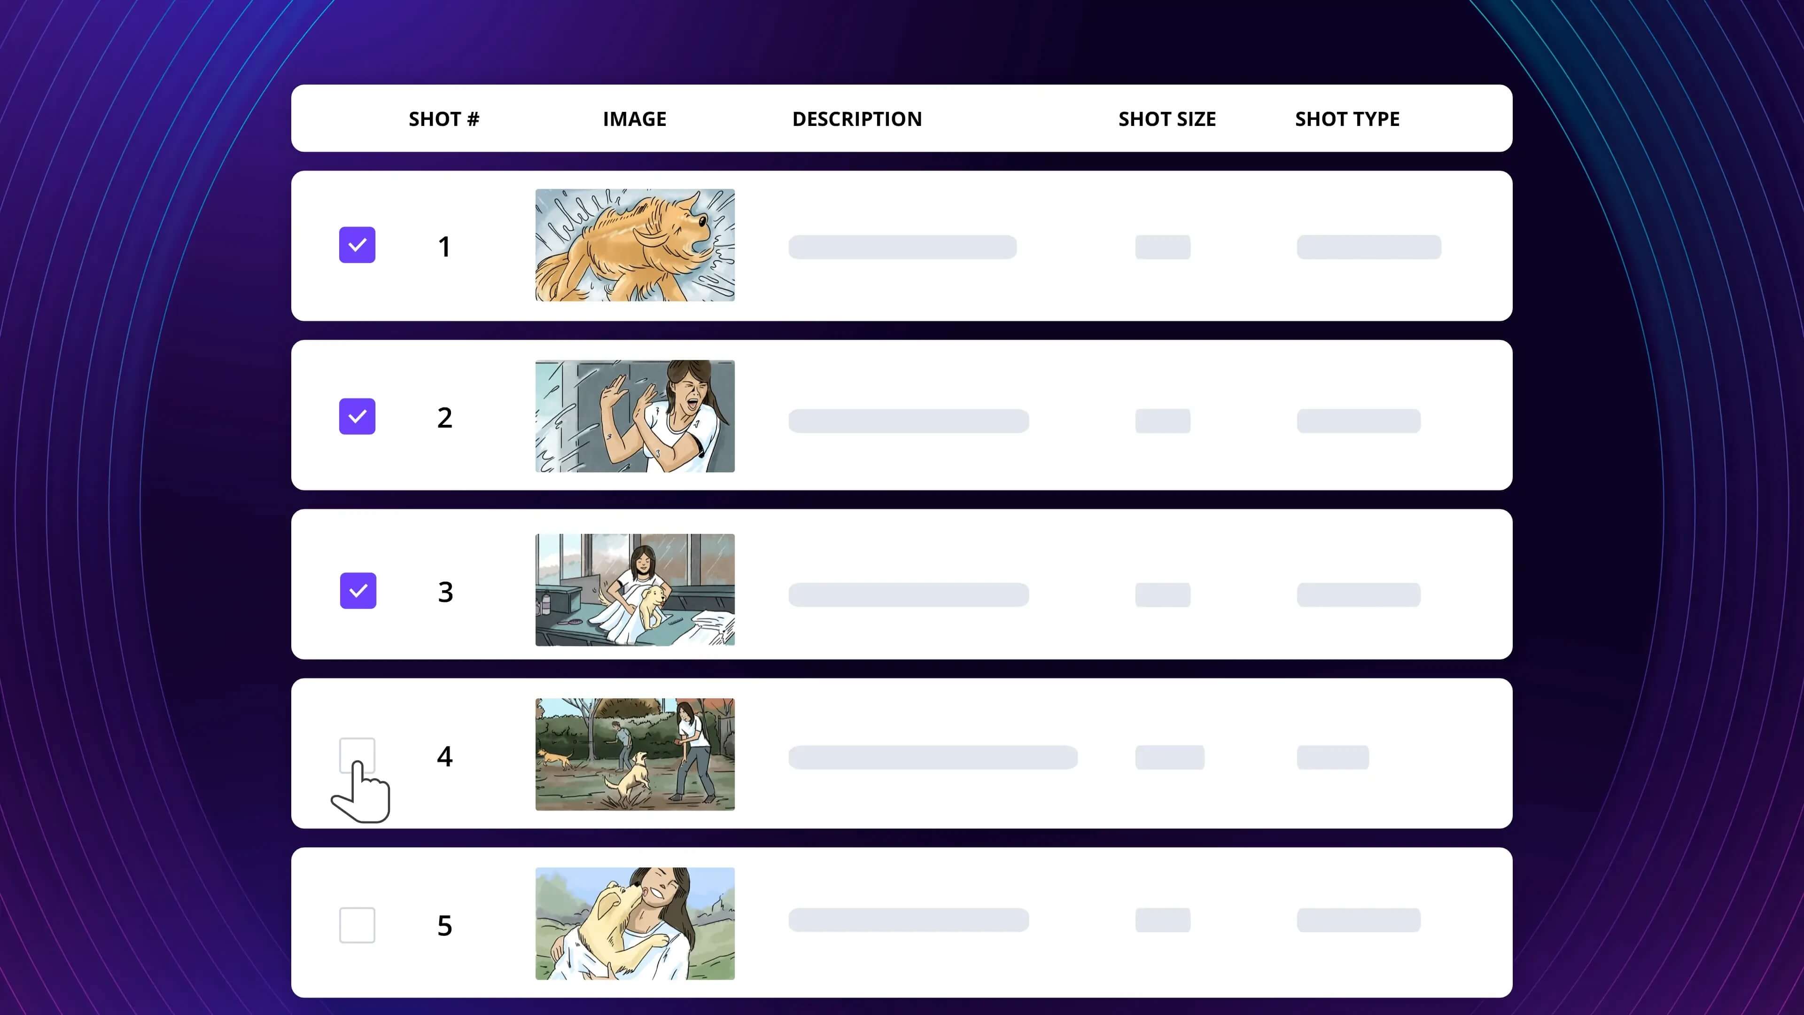Viewport: 1804px width, 1015px height.
Task: Open the shot 4 park scene thumbnail
Action: coord(635,754)
